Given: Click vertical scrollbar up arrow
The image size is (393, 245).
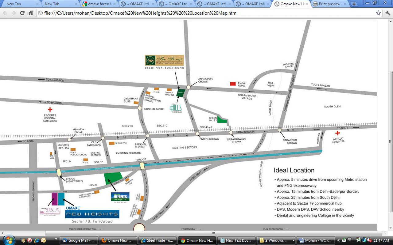Looking at the screenshot, I should coord(390,22).
